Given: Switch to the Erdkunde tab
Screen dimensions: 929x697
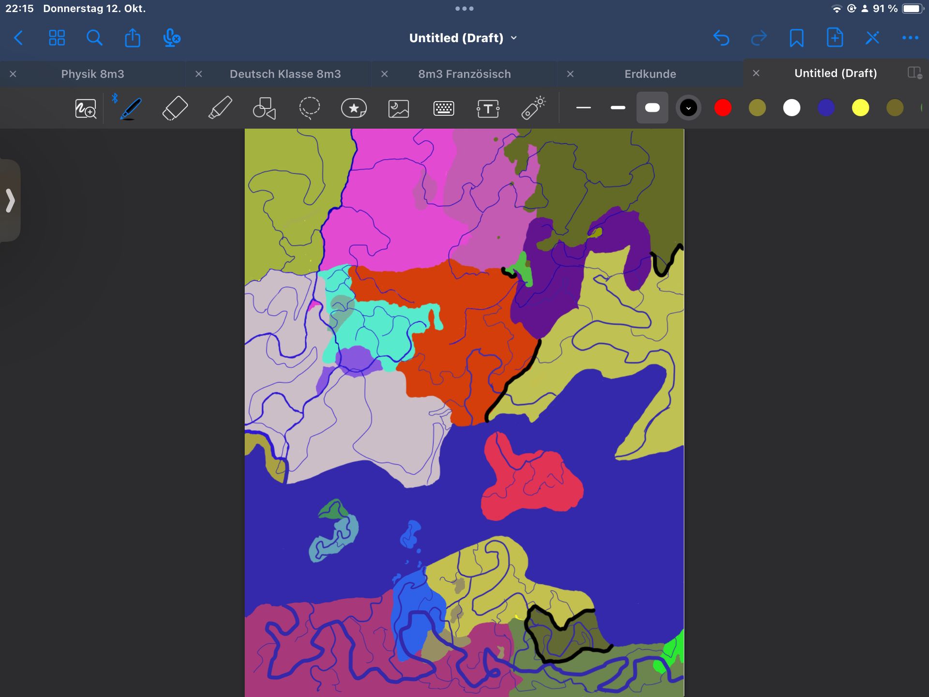Looking at the screenshot, I should tap(650, 74).
